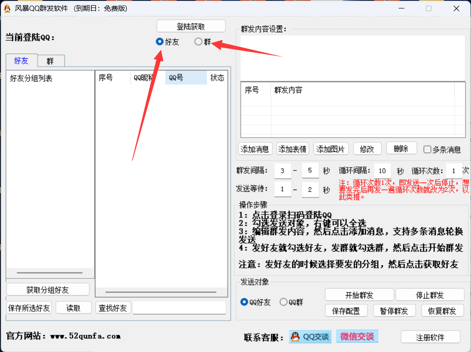Click the 删除 button

pyautogui.click(x=402, y=148)
